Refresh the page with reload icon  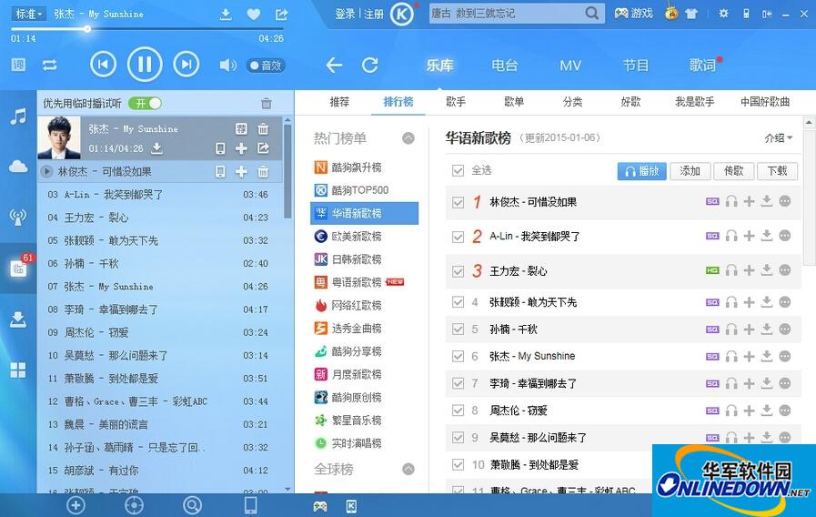click(370, 66)
